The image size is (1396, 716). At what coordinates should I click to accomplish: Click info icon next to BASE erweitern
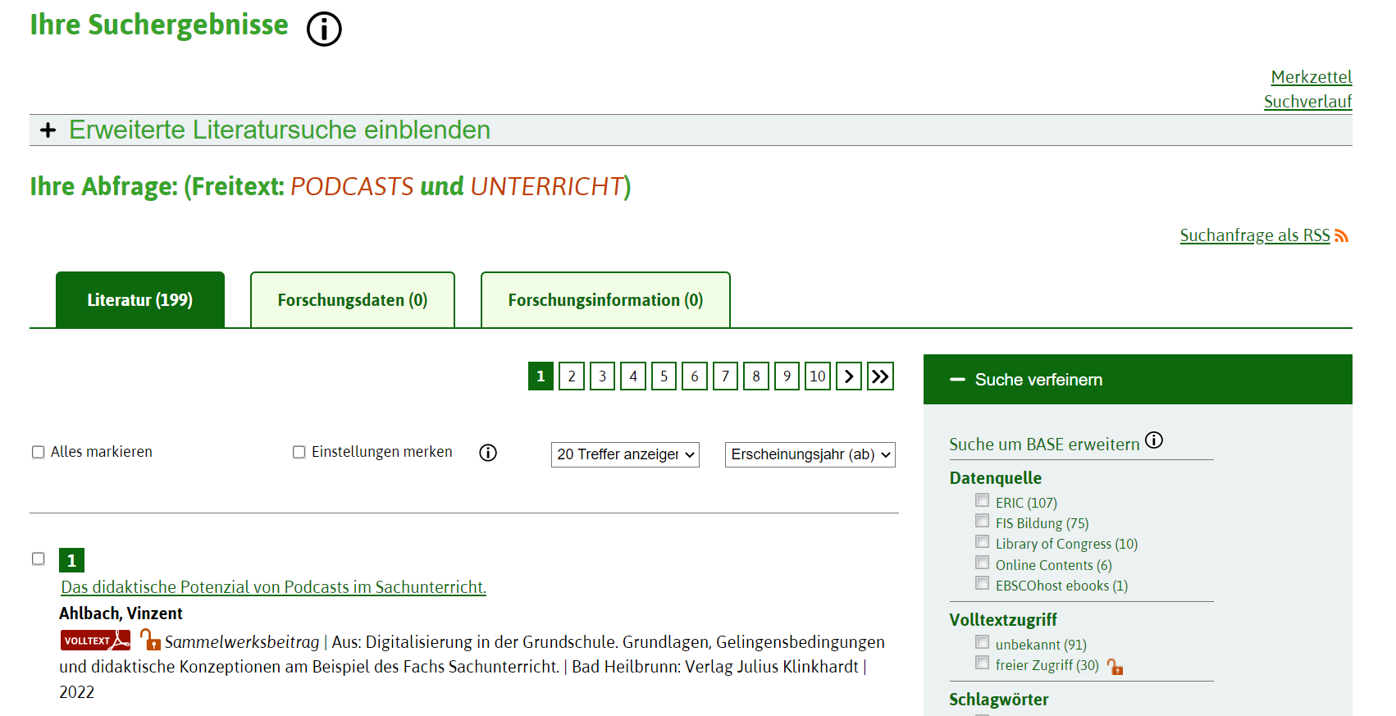[1154, 440]
